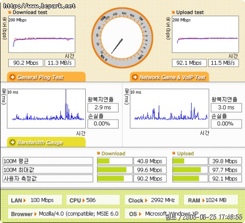The width and height of the screenshot is (245, 223).
Task: Click the 99.6 Mbps value
Action: pyautogui.click(x=150, y=170)
